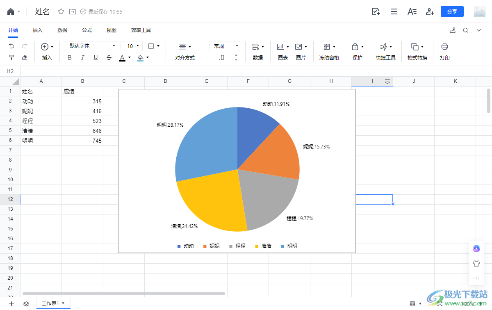Click the permission settings icon near search

click(453, 30)
